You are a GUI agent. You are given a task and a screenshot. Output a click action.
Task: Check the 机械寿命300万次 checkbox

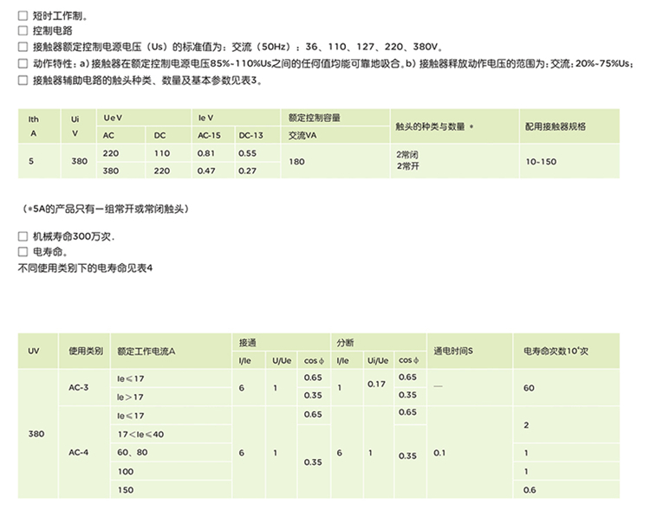click(23, 236)
